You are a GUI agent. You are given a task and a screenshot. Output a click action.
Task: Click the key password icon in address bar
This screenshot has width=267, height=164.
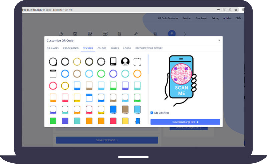tap(218, 10)
